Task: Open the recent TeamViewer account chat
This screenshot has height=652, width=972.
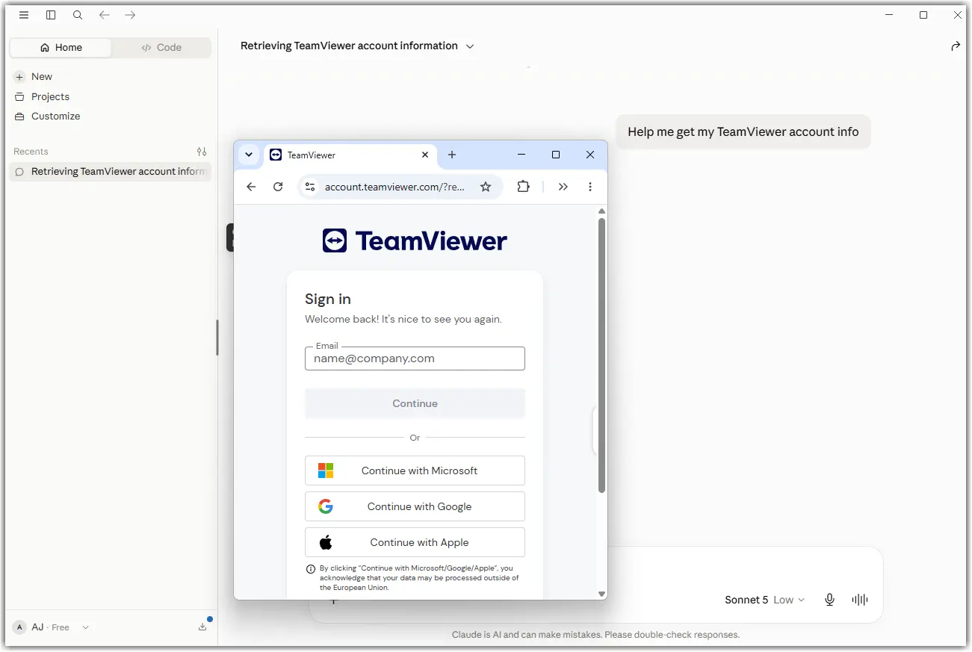Action: (111, 171)
